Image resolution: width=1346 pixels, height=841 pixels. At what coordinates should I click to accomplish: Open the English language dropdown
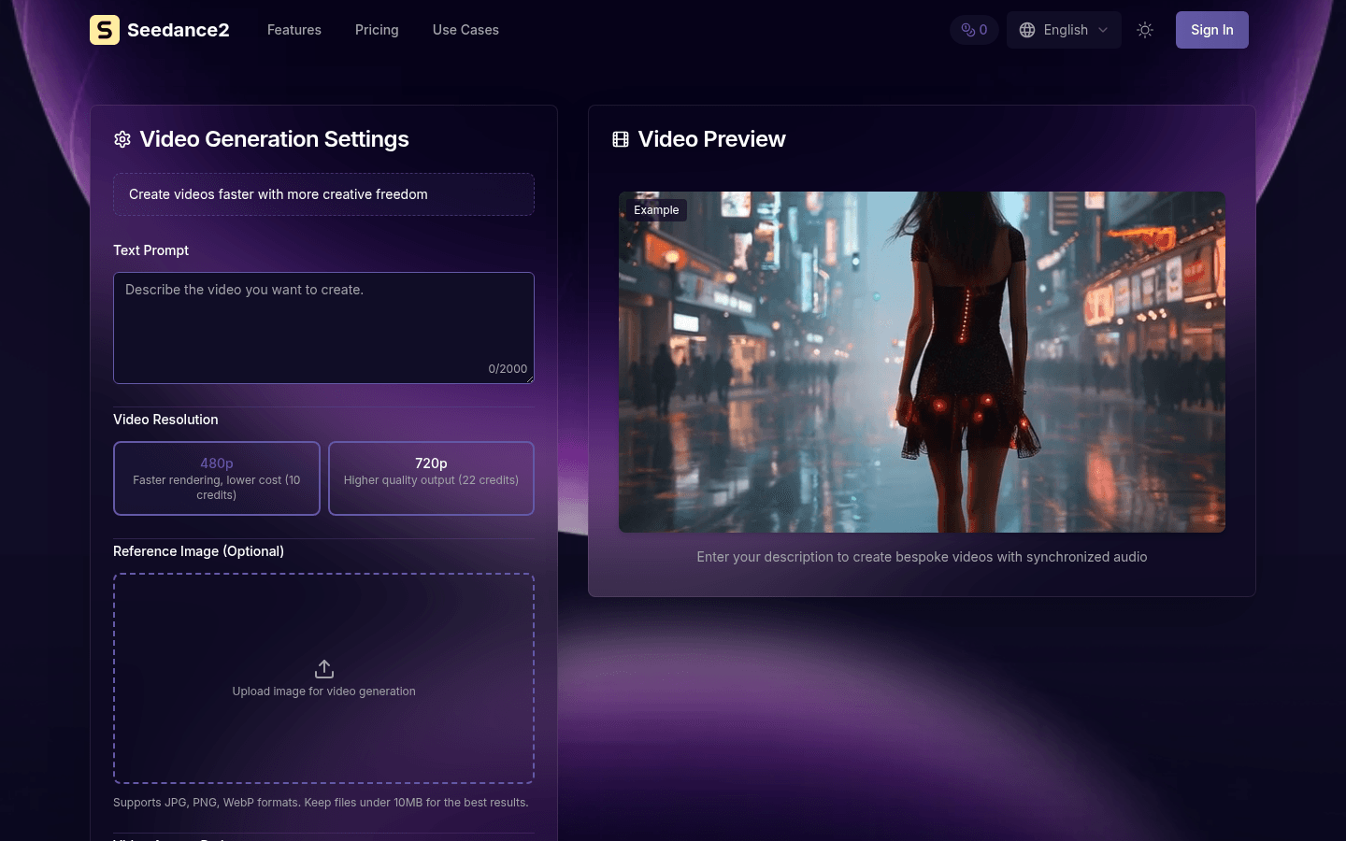click(x=1064, y=29)
